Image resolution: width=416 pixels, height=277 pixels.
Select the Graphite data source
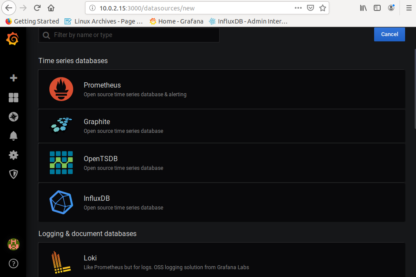pos(222,126)
